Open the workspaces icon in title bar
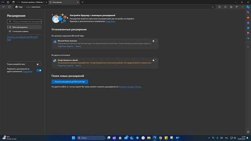Image resolution: width=251 pixels, height=141 pixels. click(x=8, y=2)
